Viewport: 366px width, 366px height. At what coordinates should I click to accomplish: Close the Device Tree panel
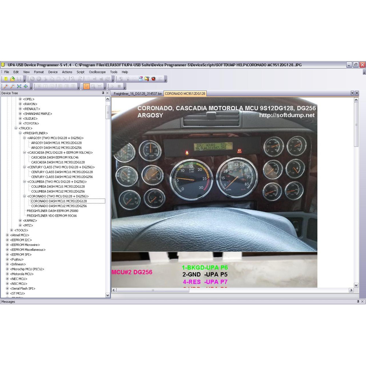(x=107, y=93)
